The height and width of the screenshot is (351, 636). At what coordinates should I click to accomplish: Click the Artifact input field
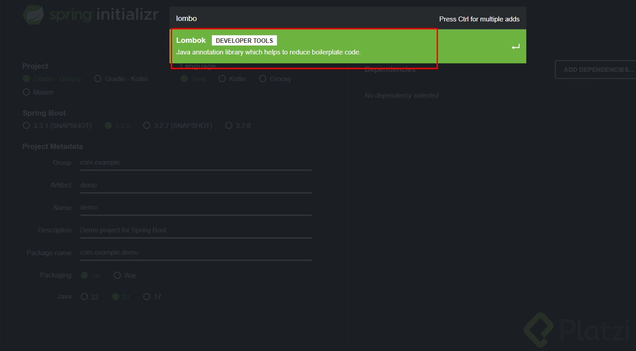point(196,185)
